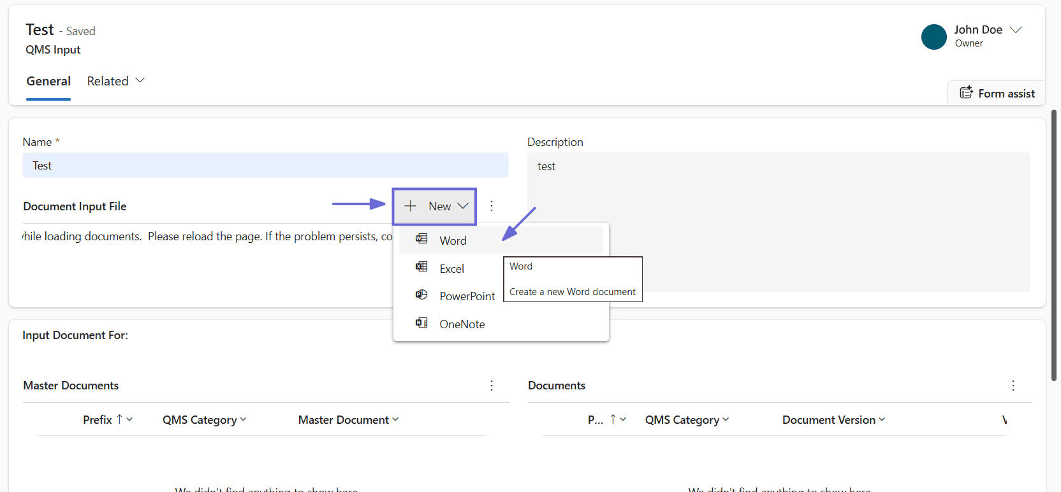Click the Input Document For: heading
This screenshot has height=492, width=1061.
[75, 335]
